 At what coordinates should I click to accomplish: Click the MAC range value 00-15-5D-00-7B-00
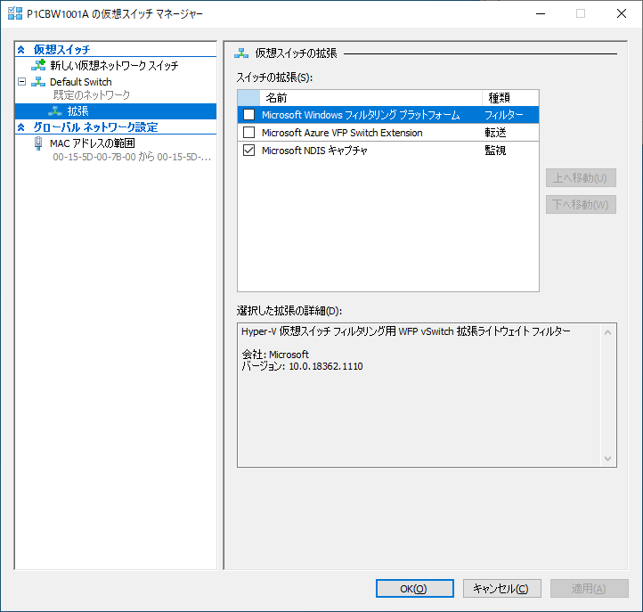click(x=94, y=157)
